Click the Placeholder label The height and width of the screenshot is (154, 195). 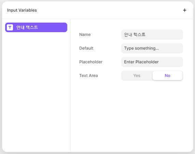91,62
